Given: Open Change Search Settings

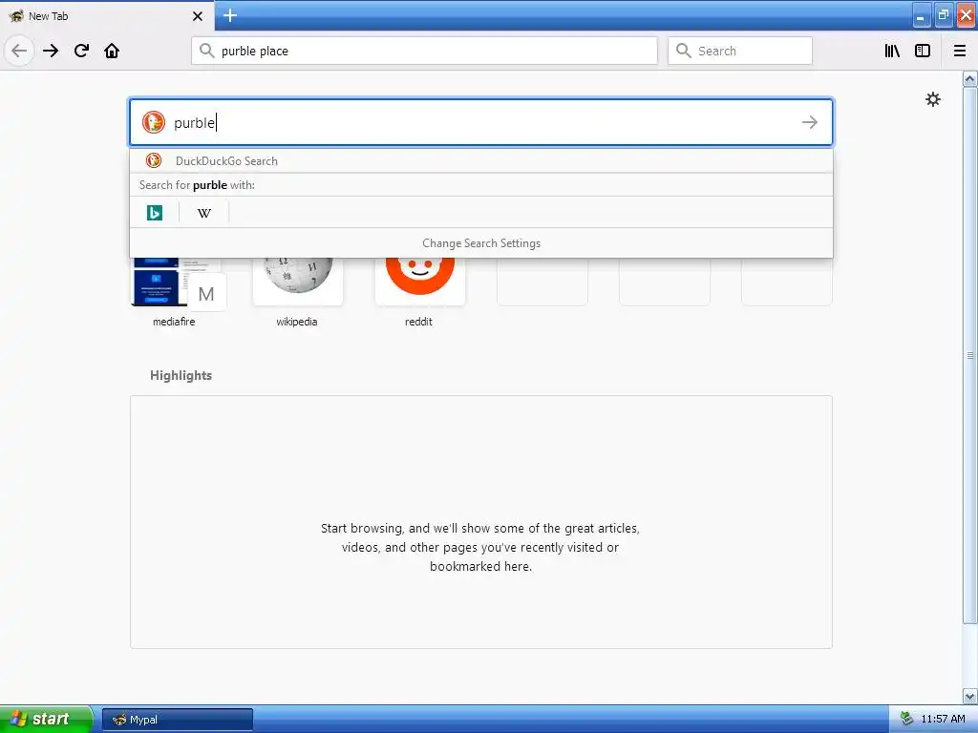Looking at the screenshot, I should point(481,243).
